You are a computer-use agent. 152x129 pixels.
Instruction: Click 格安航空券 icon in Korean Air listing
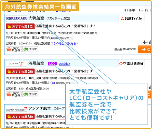(x=14, y=49)
